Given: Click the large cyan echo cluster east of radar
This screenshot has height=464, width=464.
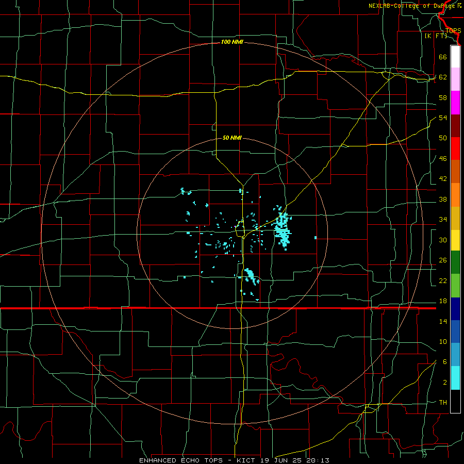Looking at the screenshot, I should click(x=283, y=229).
